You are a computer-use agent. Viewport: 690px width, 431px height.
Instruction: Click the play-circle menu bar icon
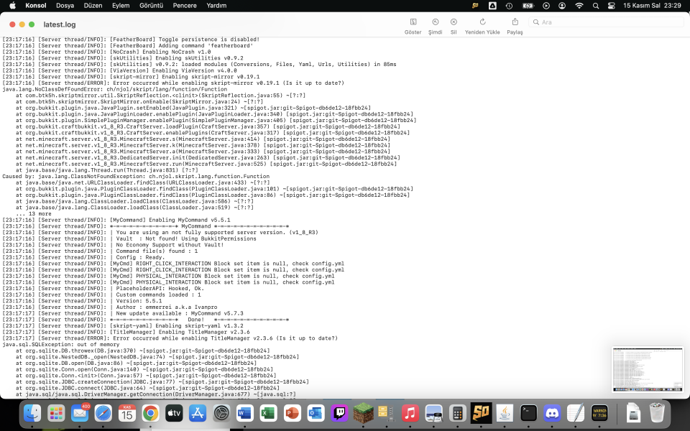pyautogui.click(x=546, y=6)
